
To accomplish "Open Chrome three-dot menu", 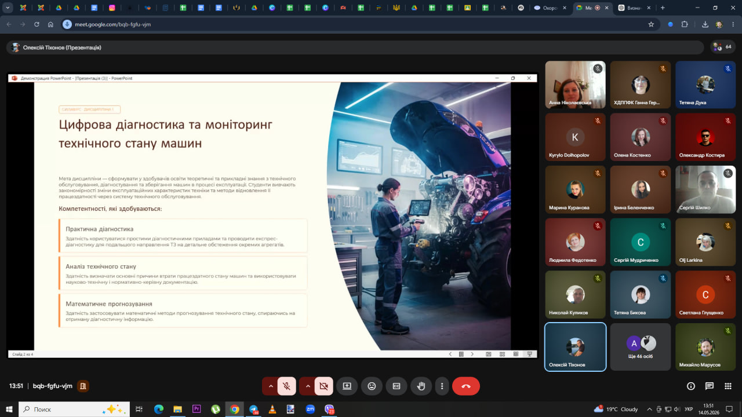I will [733, 24].
